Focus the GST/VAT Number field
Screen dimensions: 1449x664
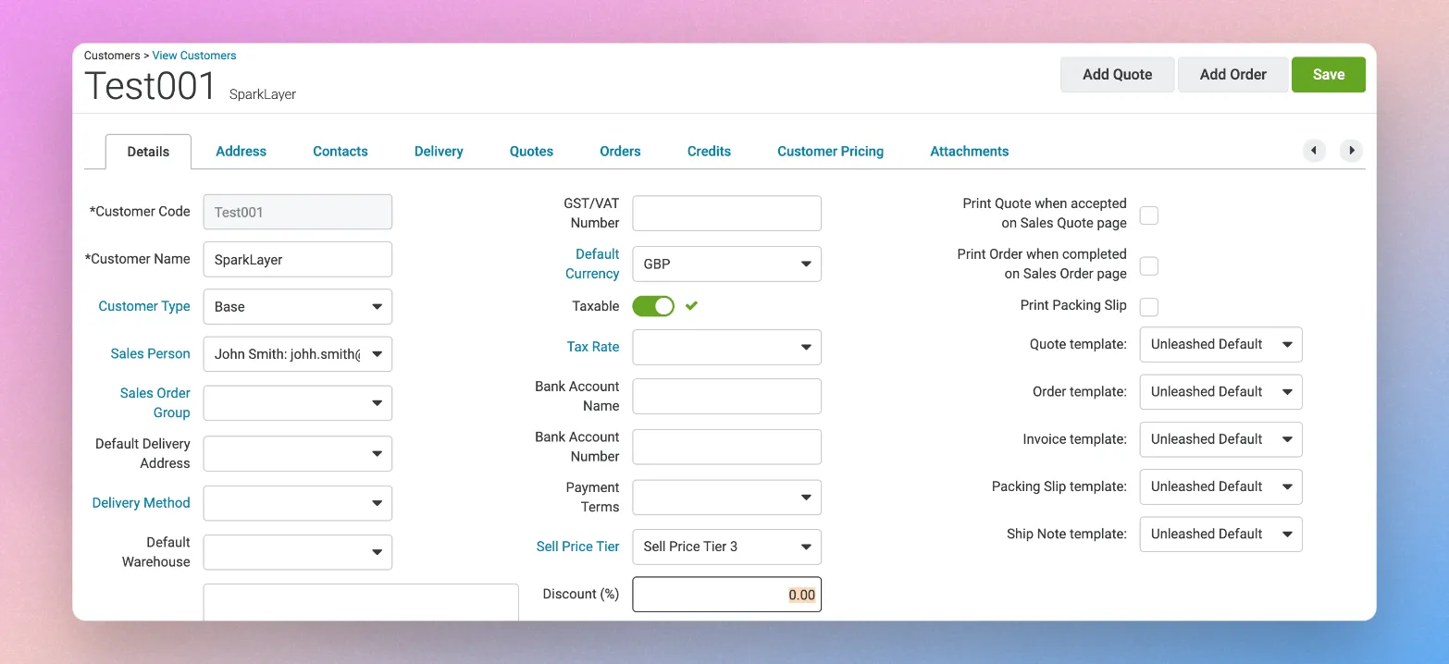point(727,214)
